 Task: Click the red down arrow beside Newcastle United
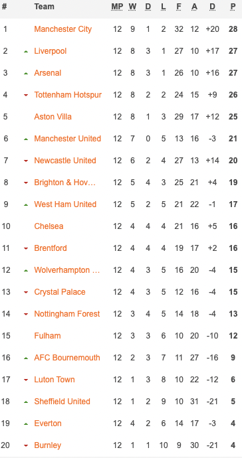pos(26,161)
